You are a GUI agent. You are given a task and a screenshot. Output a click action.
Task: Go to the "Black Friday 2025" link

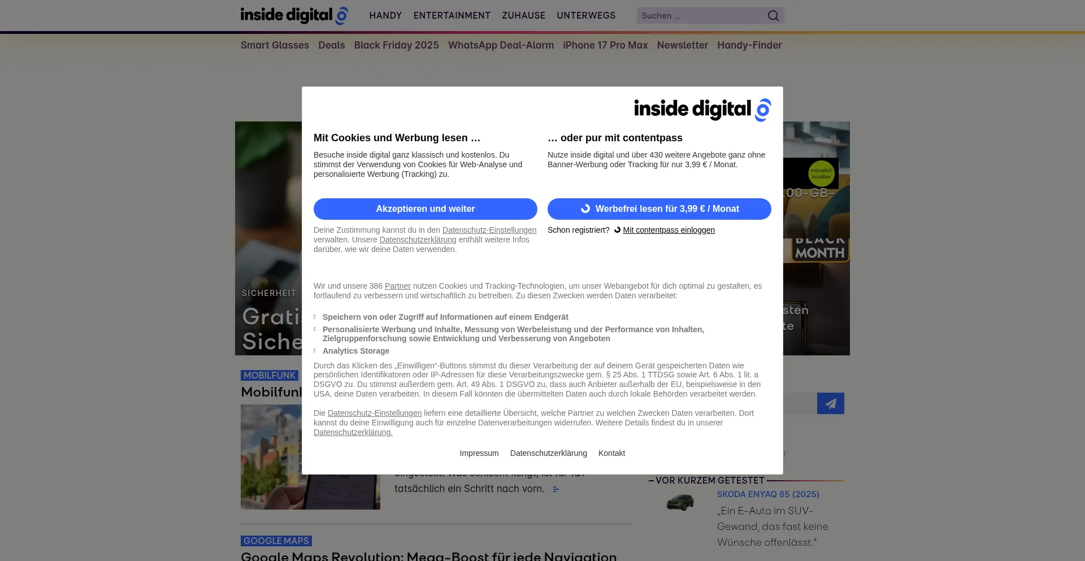point(396,45)
